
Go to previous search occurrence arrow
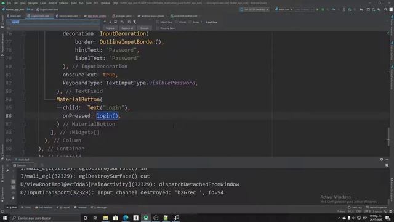[x=105, y=22]
